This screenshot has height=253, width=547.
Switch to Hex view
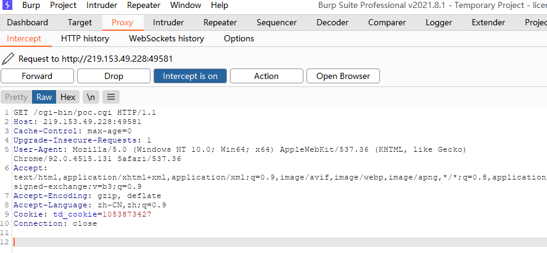[68, 97]
